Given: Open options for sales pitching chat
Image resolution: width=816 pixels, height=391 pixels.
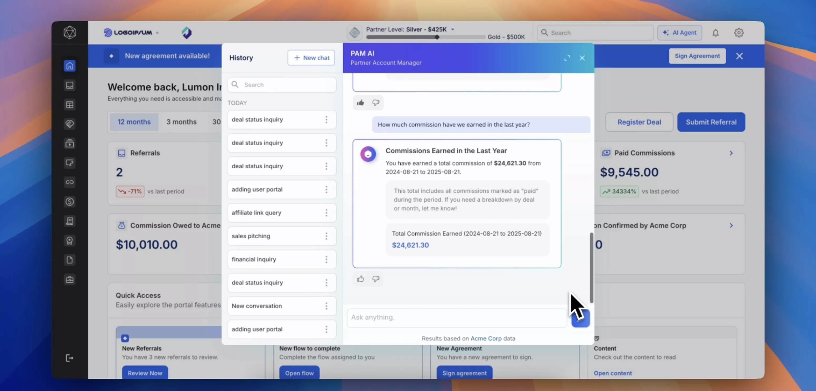Looking at the screenshot, I should [x=326, y=236].
